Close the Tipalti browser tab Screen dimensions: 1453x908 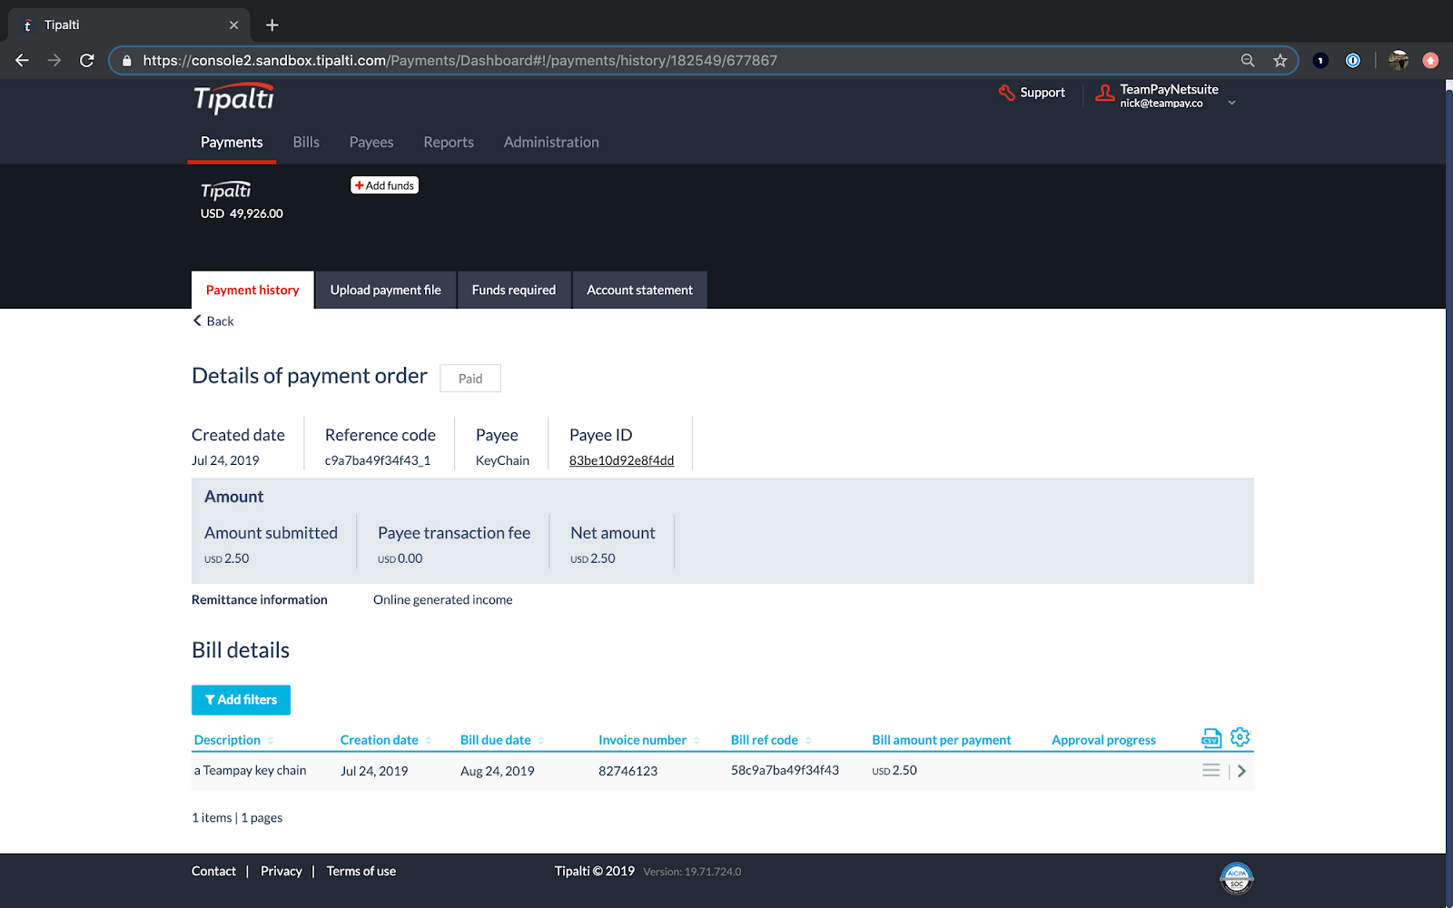pyautogui.click(x=233, y=25)
